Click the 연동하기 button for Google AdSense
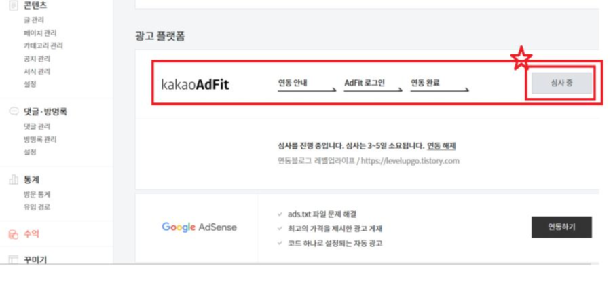Viewport: 613px width, 281px height. tap(561, 227)
